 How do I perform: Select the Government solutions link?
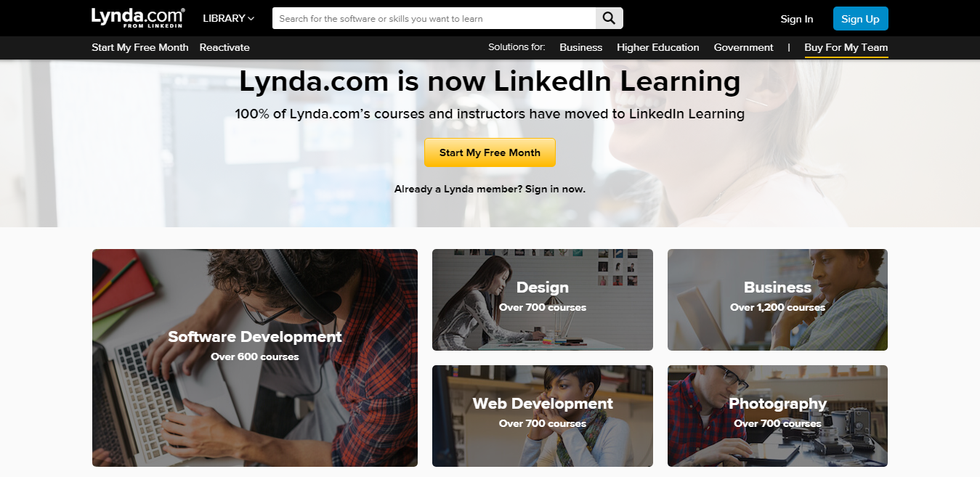point(743,47)
